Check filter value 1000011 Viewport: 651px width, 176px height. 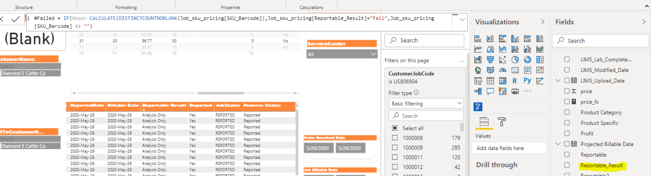395,157
